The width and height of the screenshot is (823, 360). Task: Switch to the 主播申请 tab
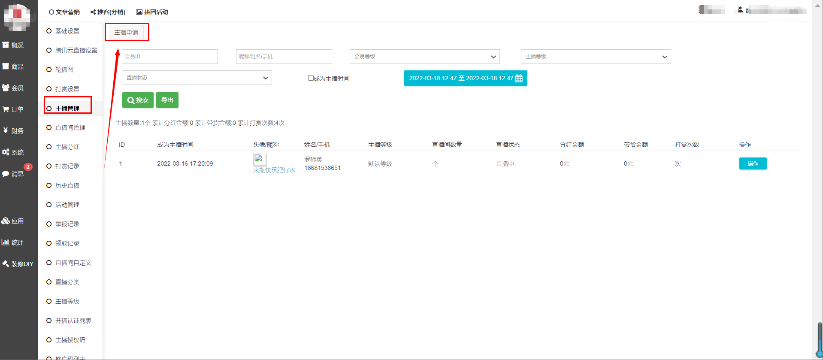coord(126,33)
